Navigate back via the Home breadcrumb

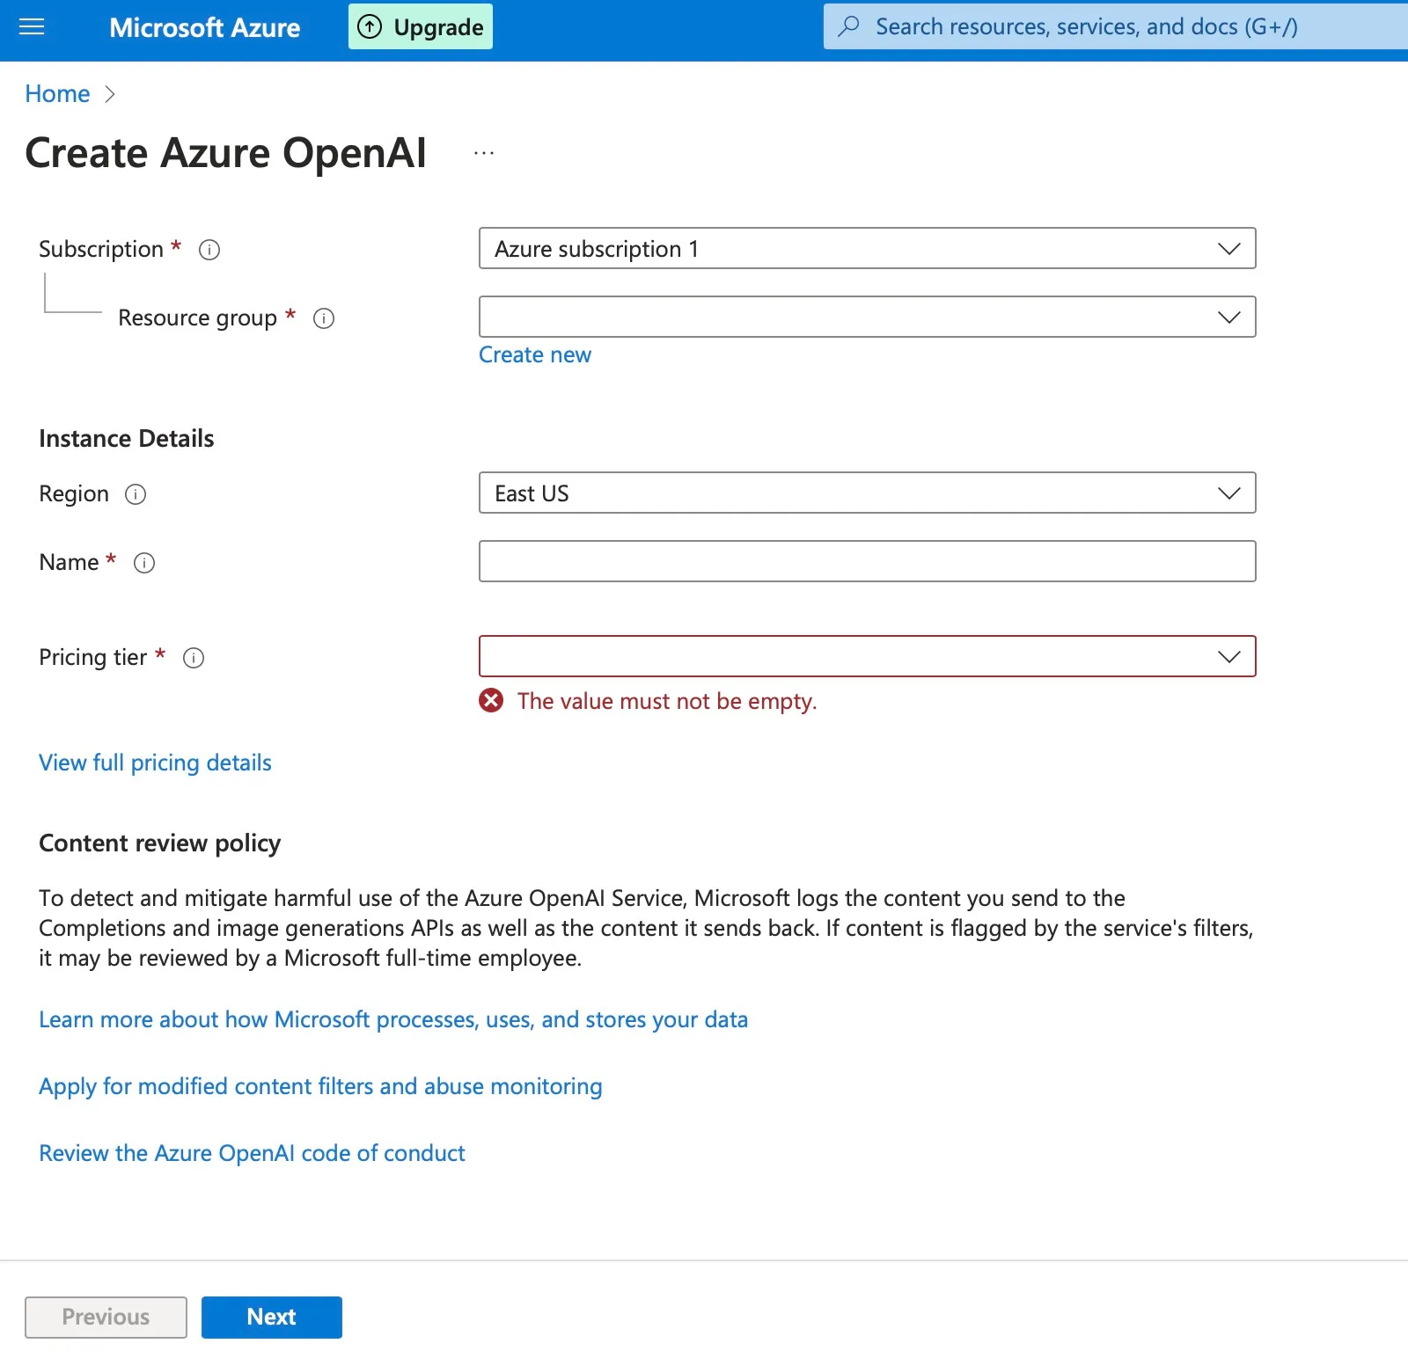coord(57,93)
